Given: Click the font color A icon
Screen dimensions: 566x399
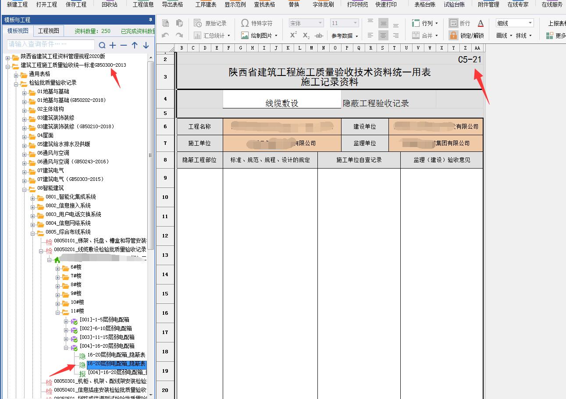Looking at the screenshot, I should pos(481,23).
